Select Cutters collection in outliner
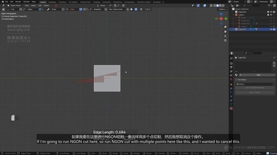 [x=241, y=15]
